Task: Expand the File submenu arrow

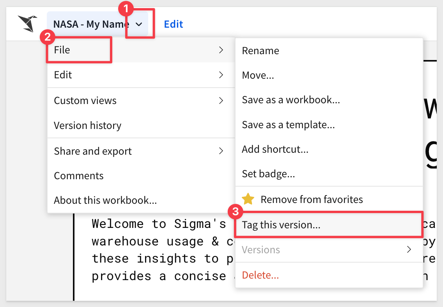Action: coord(221,50)
